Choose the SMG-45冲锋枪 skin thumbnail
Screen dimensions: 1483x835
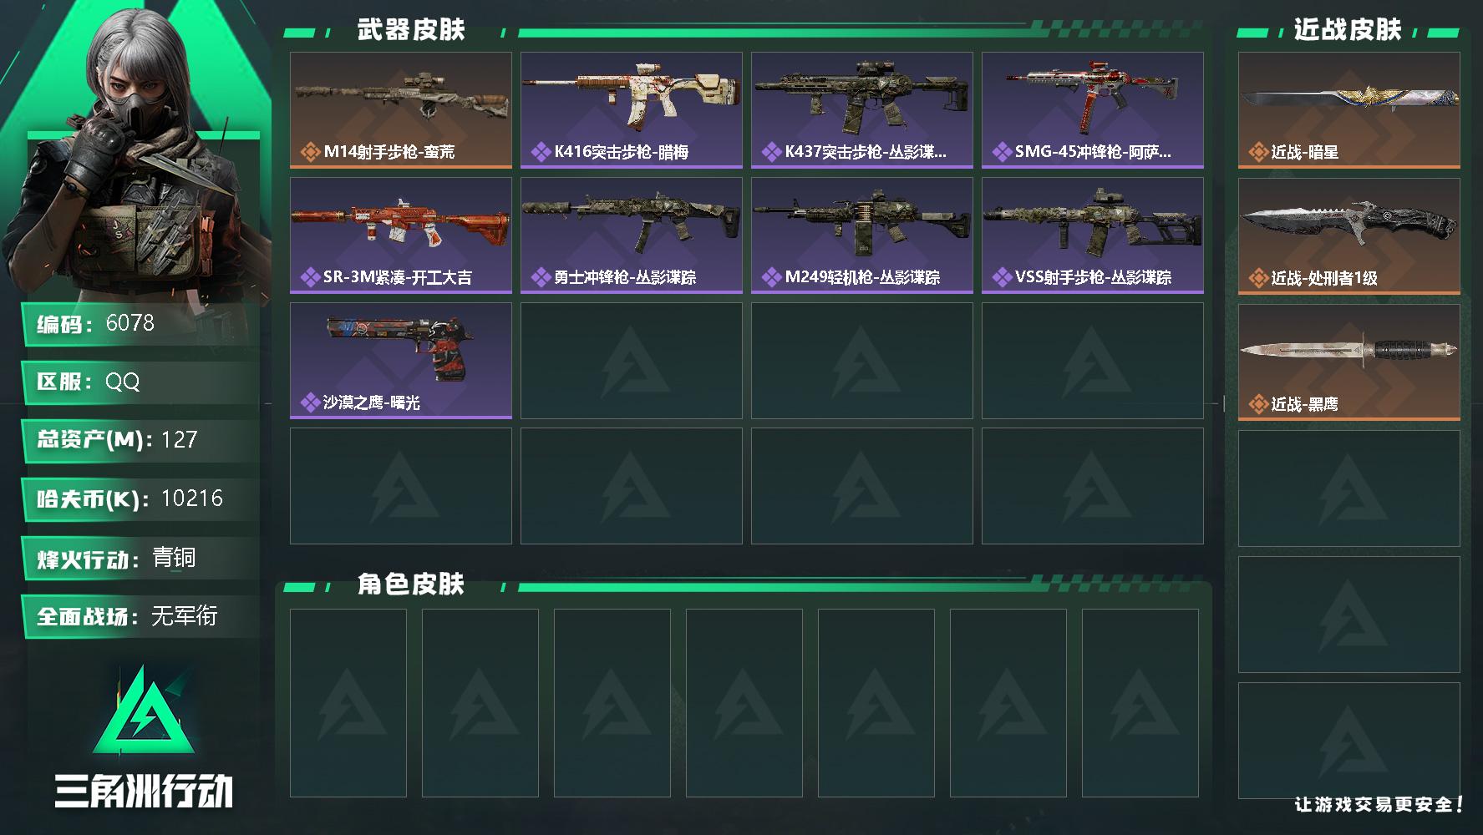[1093, 110]
